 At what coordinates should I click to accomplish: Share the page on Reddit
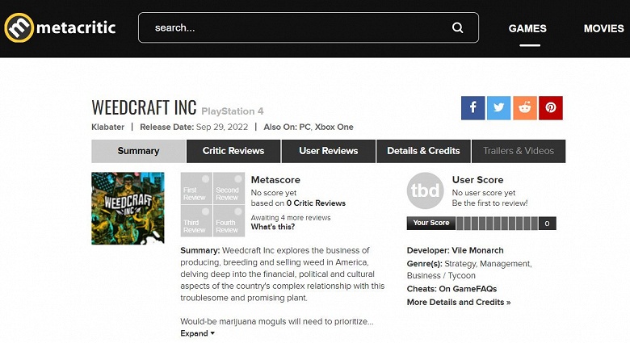coord(525,107)
